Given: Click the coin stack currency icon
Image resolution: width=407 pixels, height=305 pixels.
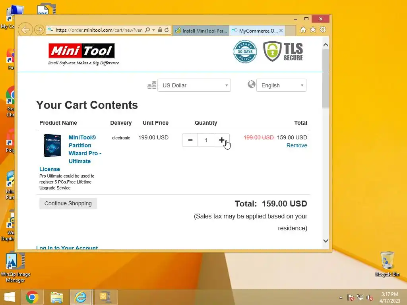Looking at the screenshot, I should [152, 85].
